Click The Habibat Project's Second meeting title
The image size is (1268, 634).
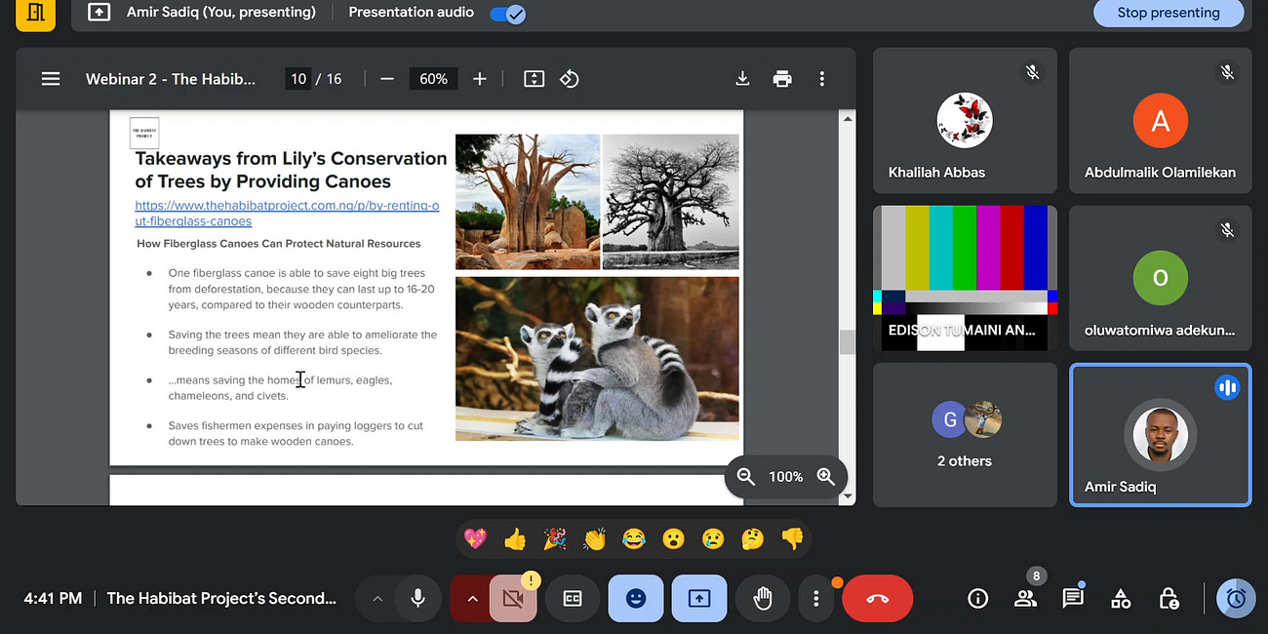[221, 598]
